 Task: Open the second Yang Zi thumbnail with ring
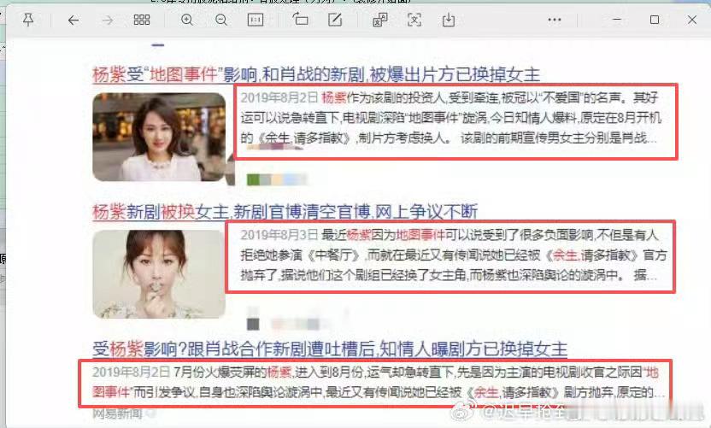[x=159, y=274]
